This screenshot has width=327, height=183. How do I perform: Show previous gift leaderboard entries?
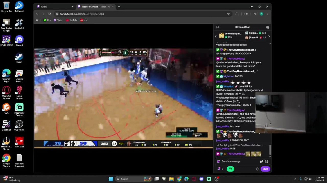click(x=216, y=36)
